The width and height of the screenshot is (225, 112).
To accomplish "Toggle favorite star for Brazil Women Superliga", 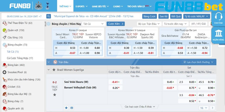I will [x=54, y=70].
